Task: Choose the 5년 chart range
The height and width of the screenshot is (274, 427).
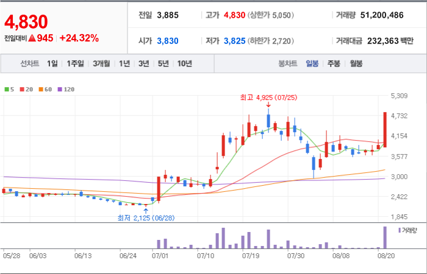Action: (163, 64)
